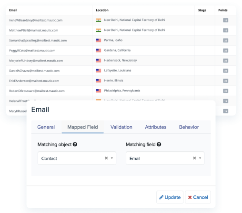Sort by the Points column header
The width and height of the screenshot is (242, 213).
[223, 10]
